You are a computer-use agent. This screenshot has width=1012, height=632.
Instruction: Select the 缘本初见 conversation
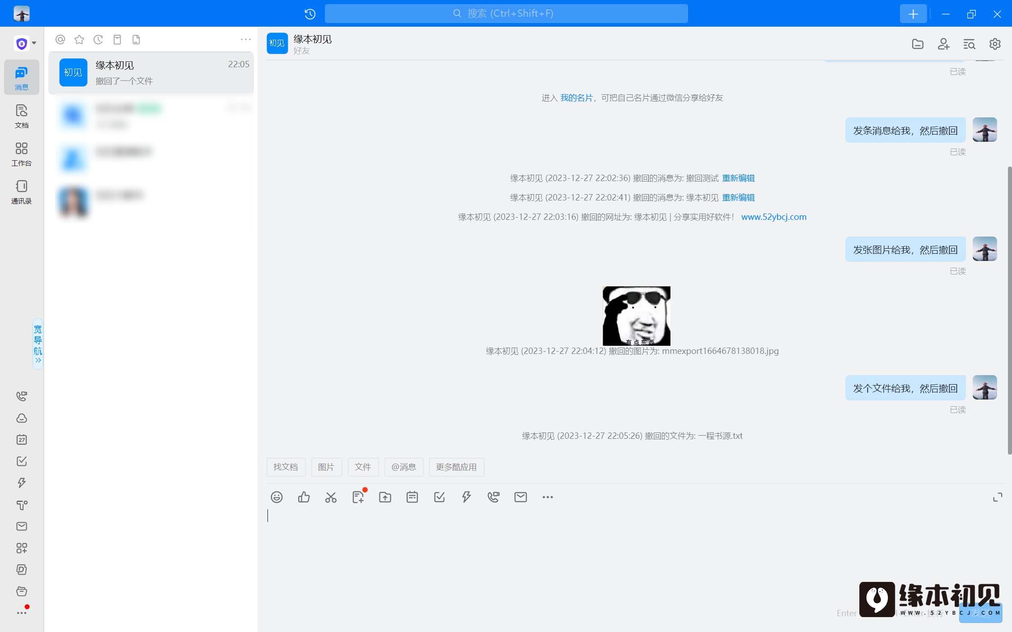pos(151,73)
